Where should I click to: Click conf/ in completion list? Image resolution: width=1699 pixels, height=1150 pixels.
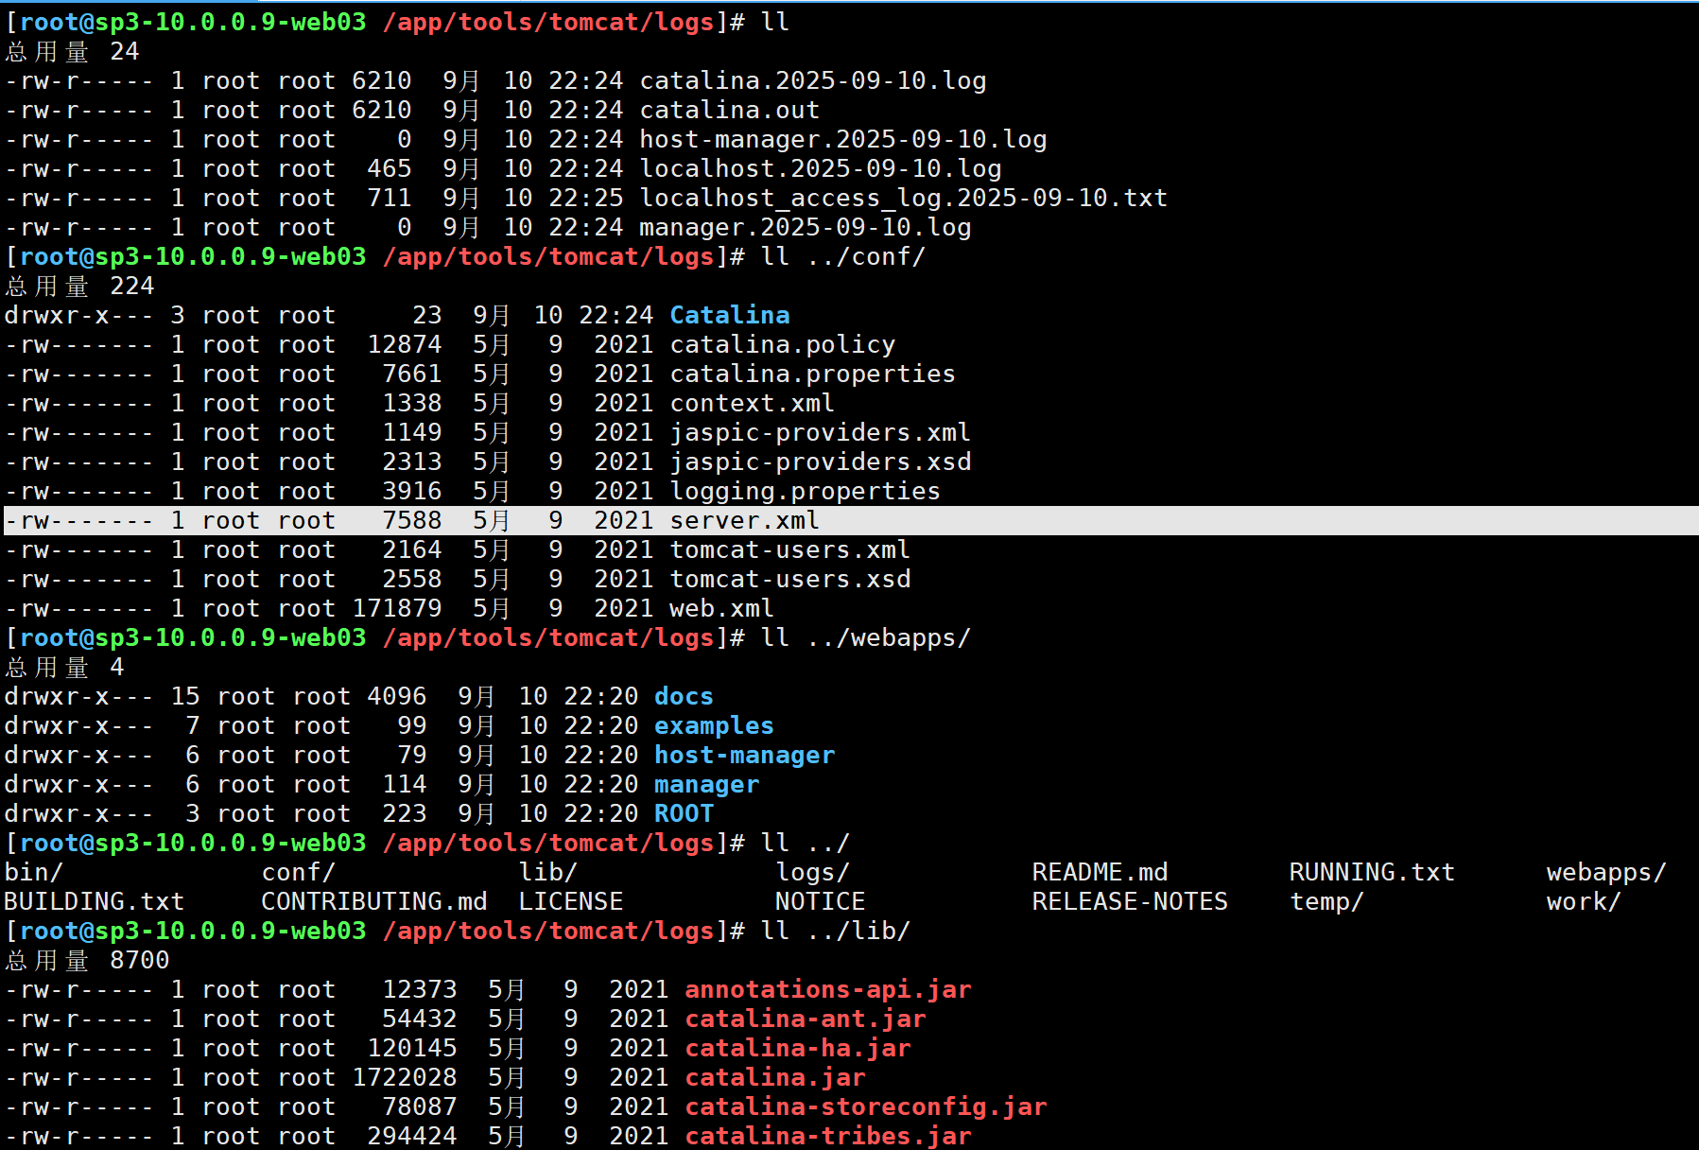299,872
